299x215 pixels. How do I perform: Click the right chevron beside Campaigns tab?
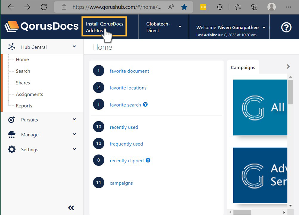pos(288,66)
